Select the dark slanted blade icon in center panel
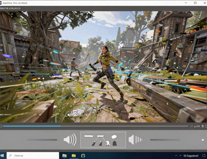This screenshot has height=159, width=207. tap(94, 143)
